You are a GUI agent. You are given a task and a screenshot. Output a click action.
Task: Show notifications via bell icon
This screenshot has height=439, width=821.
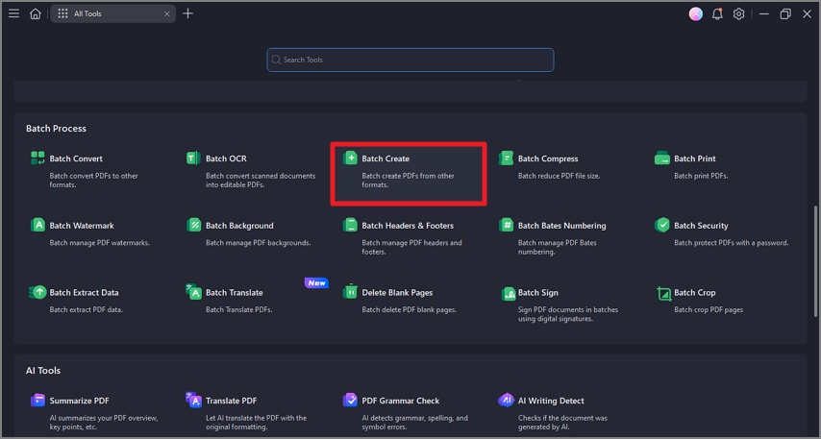pos(717,14)
